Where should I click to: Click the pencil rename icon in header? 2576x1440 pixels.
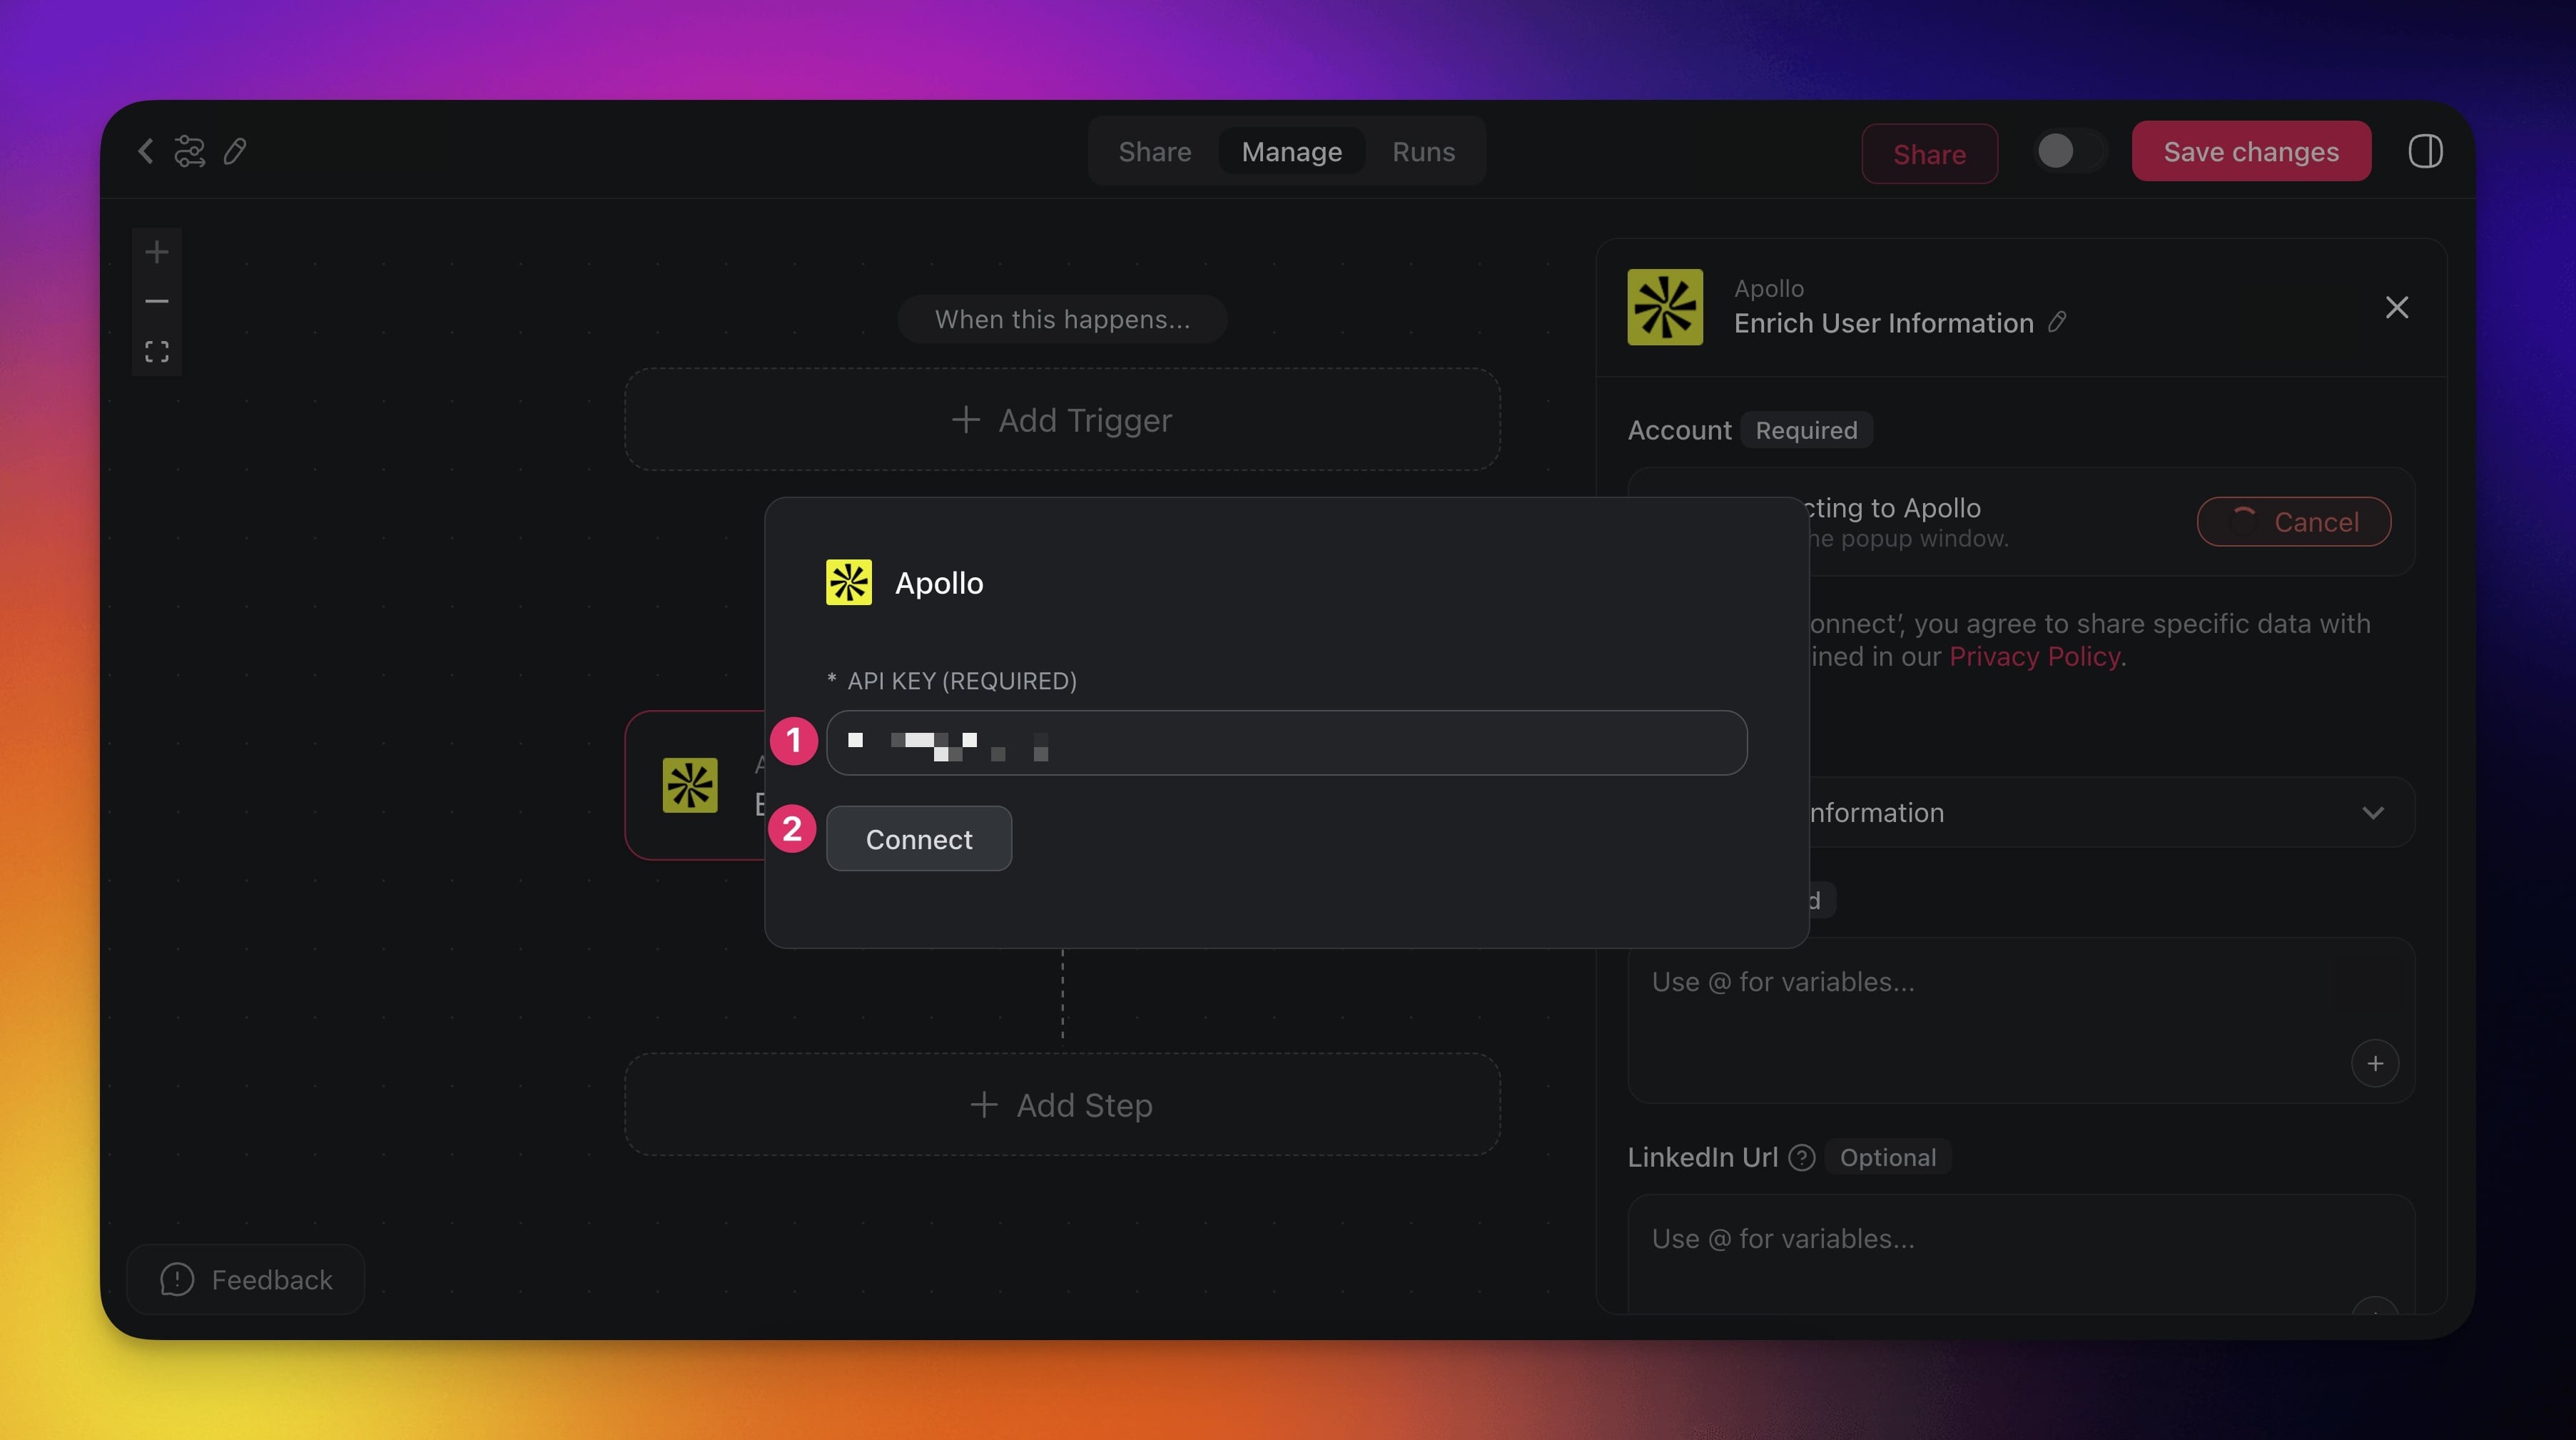pyautogui.click(x=235, y=151)
